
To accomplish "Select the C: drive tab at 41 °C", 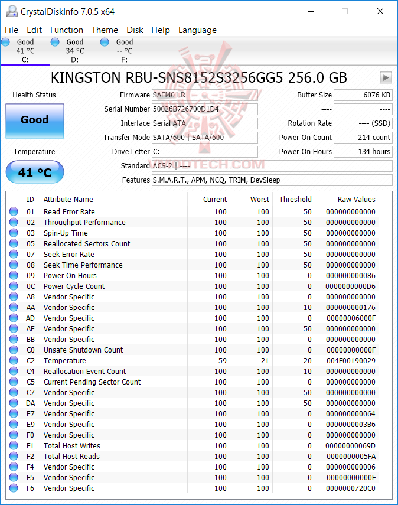I will tap(25, 51).
